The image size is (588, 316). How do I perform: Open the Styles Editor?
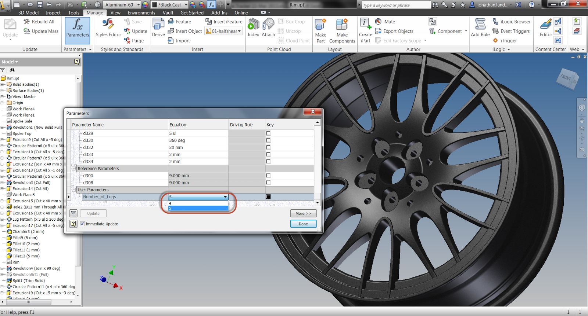click(108, 28)
